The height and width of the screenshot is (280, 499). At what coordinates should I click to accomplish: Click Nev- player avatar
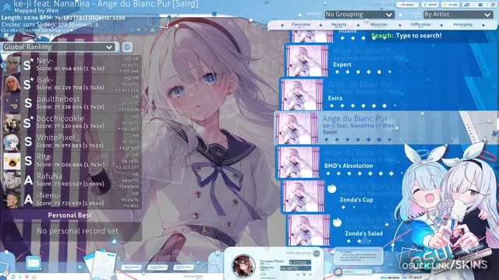click(x=12, y=65)
